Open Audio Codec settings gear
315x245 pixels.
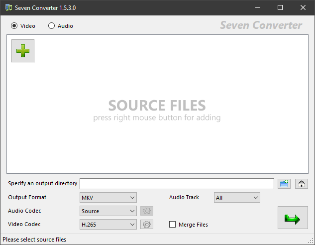pyautogui.click(x=147, y=211)
